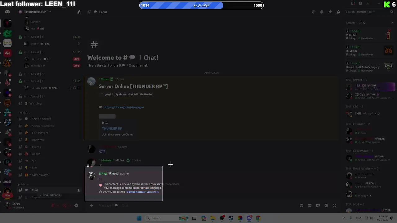Open the cfx.re/join server IP link
Screen dimensions: 397x223
[124, 107]
